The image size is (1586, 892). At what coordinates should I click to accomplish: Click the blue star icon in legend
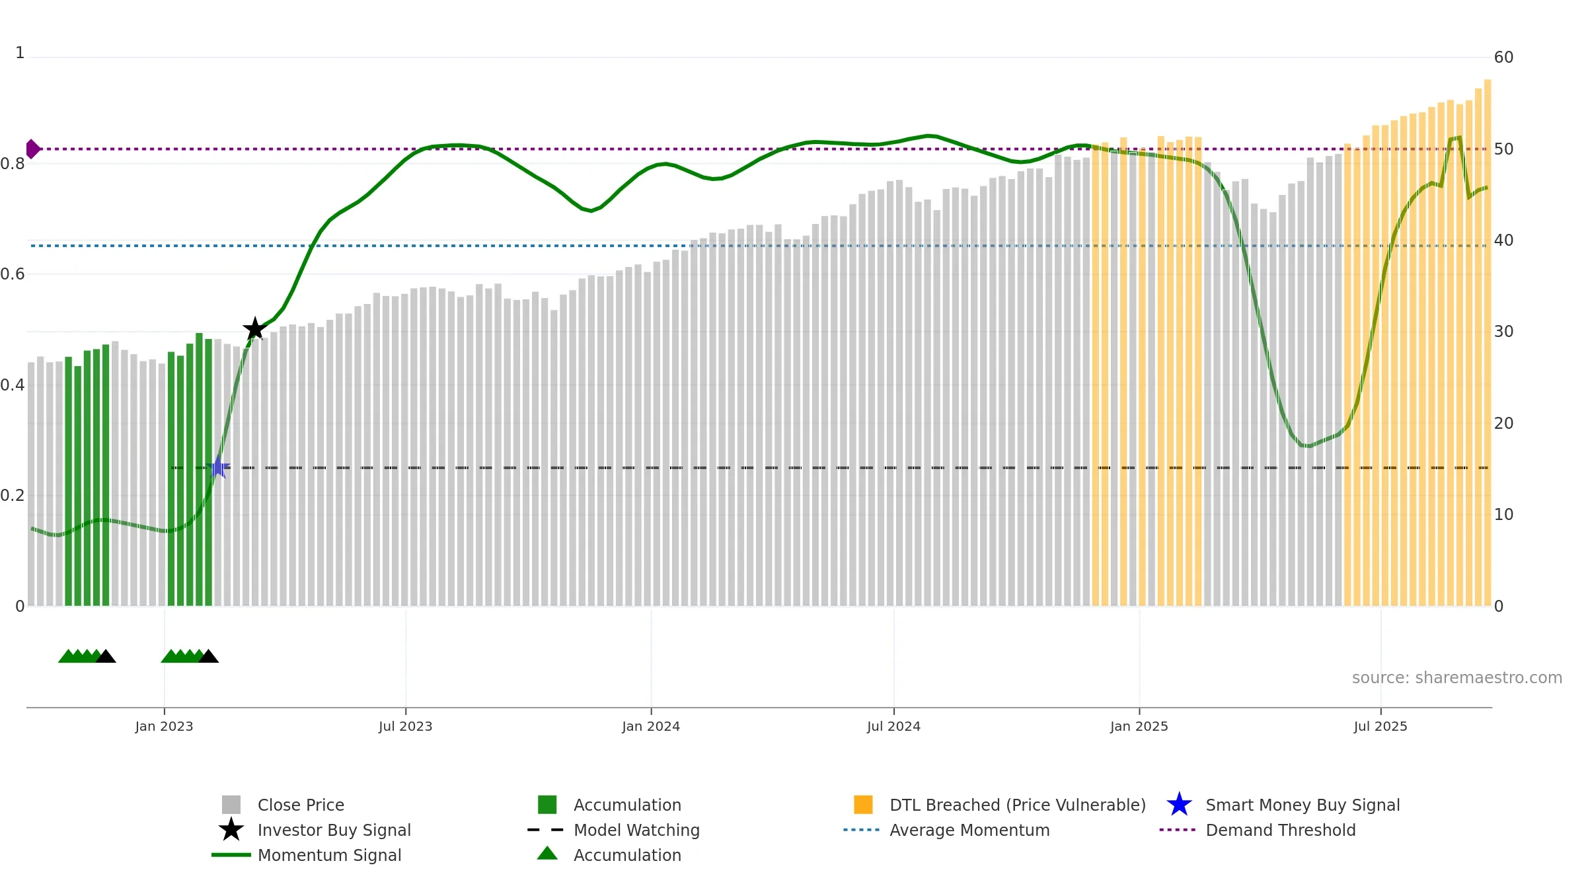tap(1179, 805)
